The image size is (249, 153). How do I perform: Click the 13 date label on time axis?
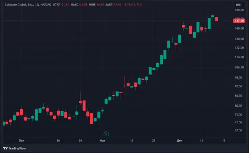pos(132,141)
